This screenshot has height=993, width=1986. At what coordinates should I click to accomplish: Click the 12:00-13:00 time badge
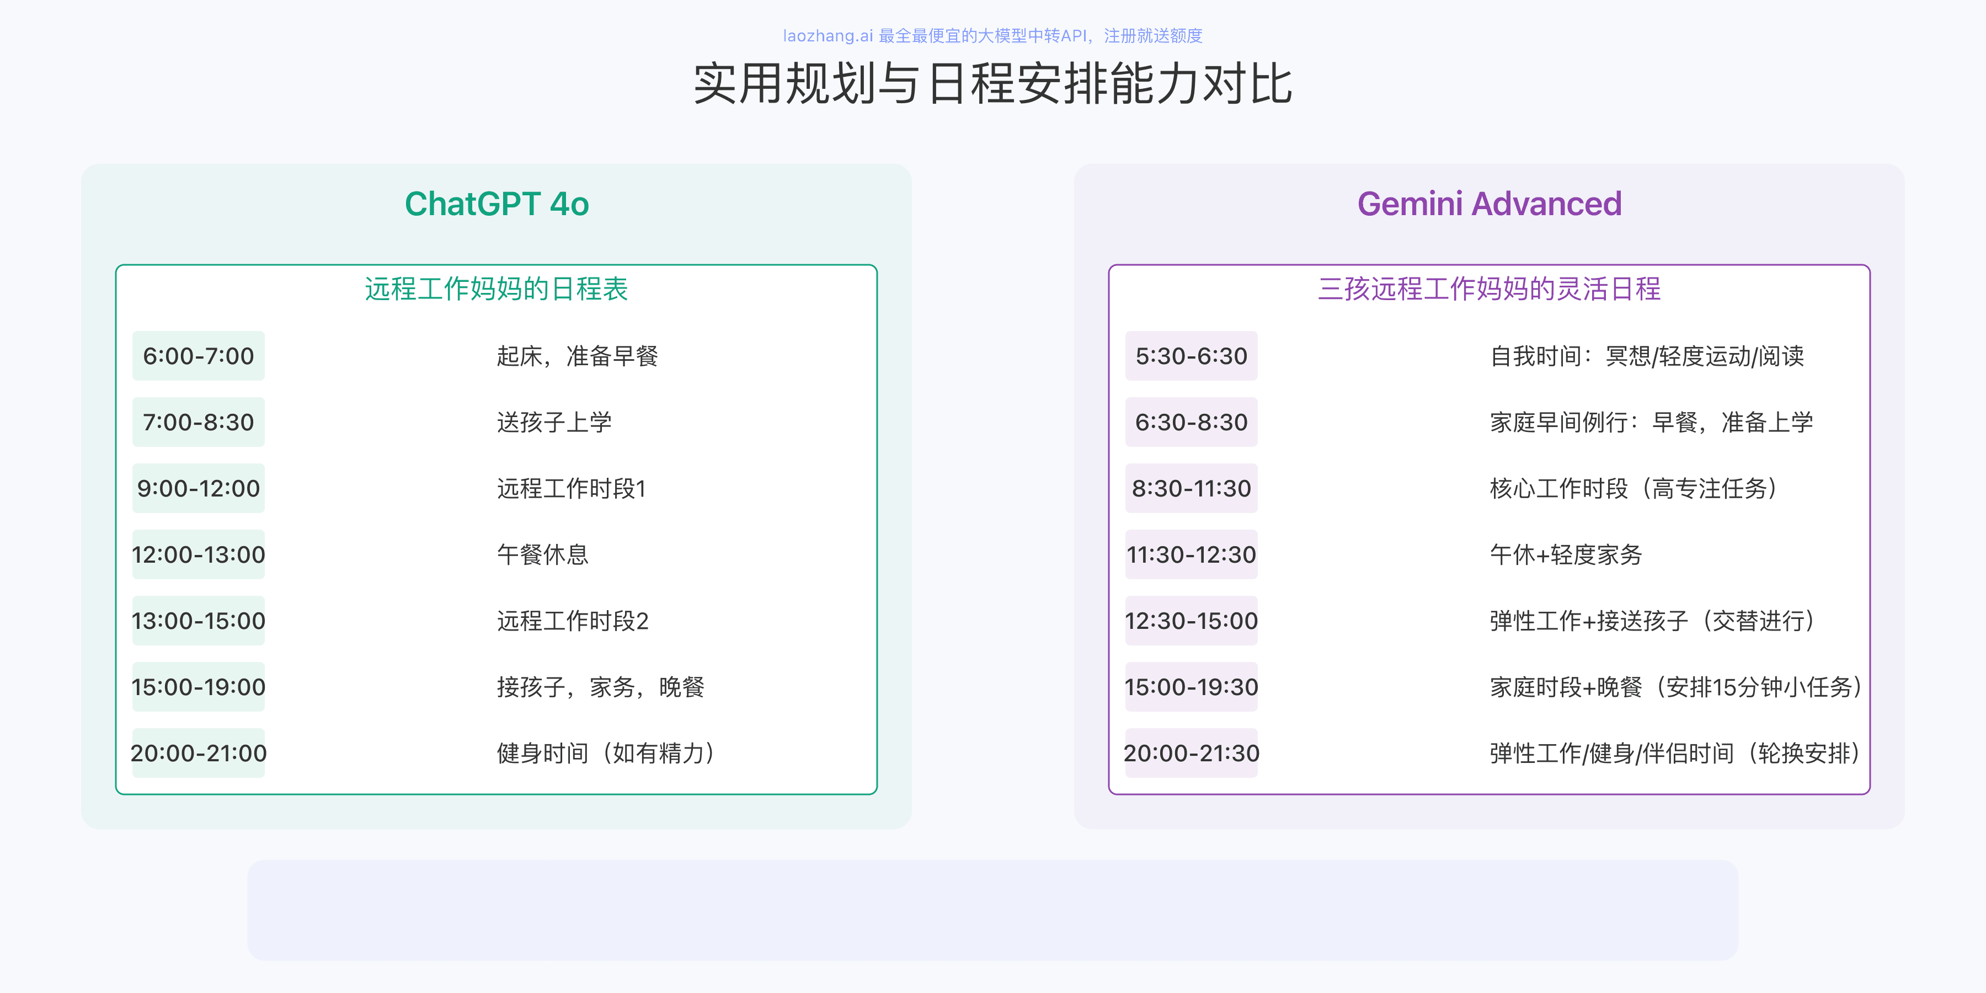click(x=198, y=555)
